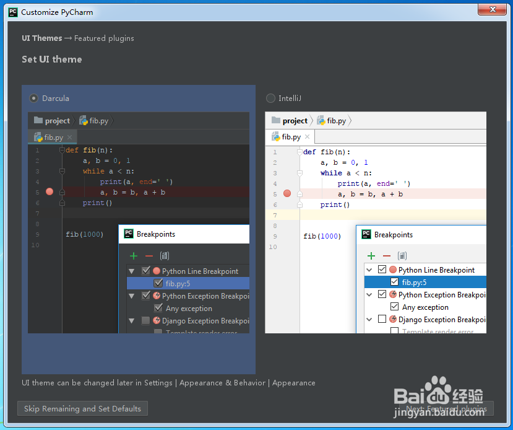The width and height of the screenshot is (513, 430).
Task: Click exception bolt icon beside Python Exception Breakpoint, IntelliJ
Action: (x=393, y=294)
